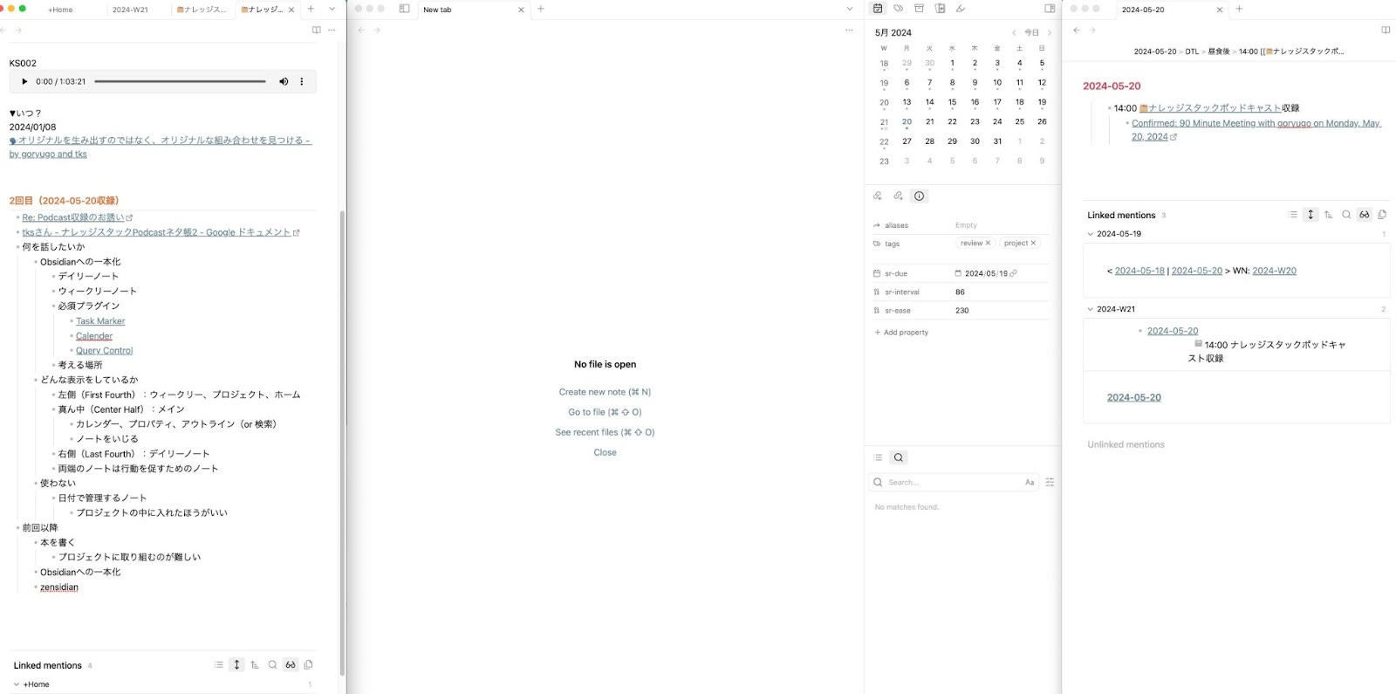Copy results in the right Linked mentions panel
Viewport: 1396px width, 694px height.
coord(1382,215)
